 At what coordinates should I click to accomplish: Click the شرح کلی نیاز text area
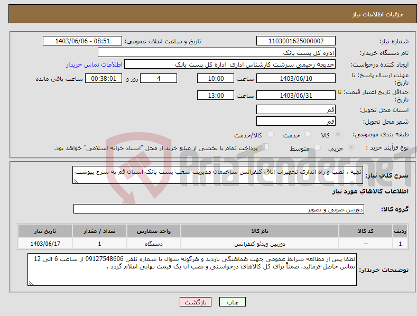pyautogui.click(x=218, y=175)
